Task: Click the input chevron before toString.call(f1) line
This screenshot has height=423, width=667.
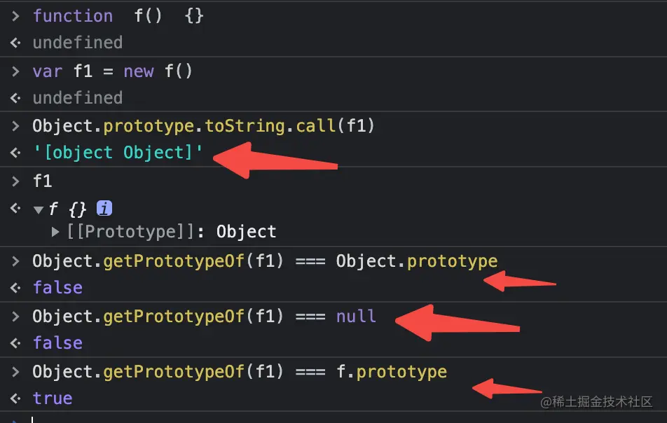Action: (x=15, y=126)
